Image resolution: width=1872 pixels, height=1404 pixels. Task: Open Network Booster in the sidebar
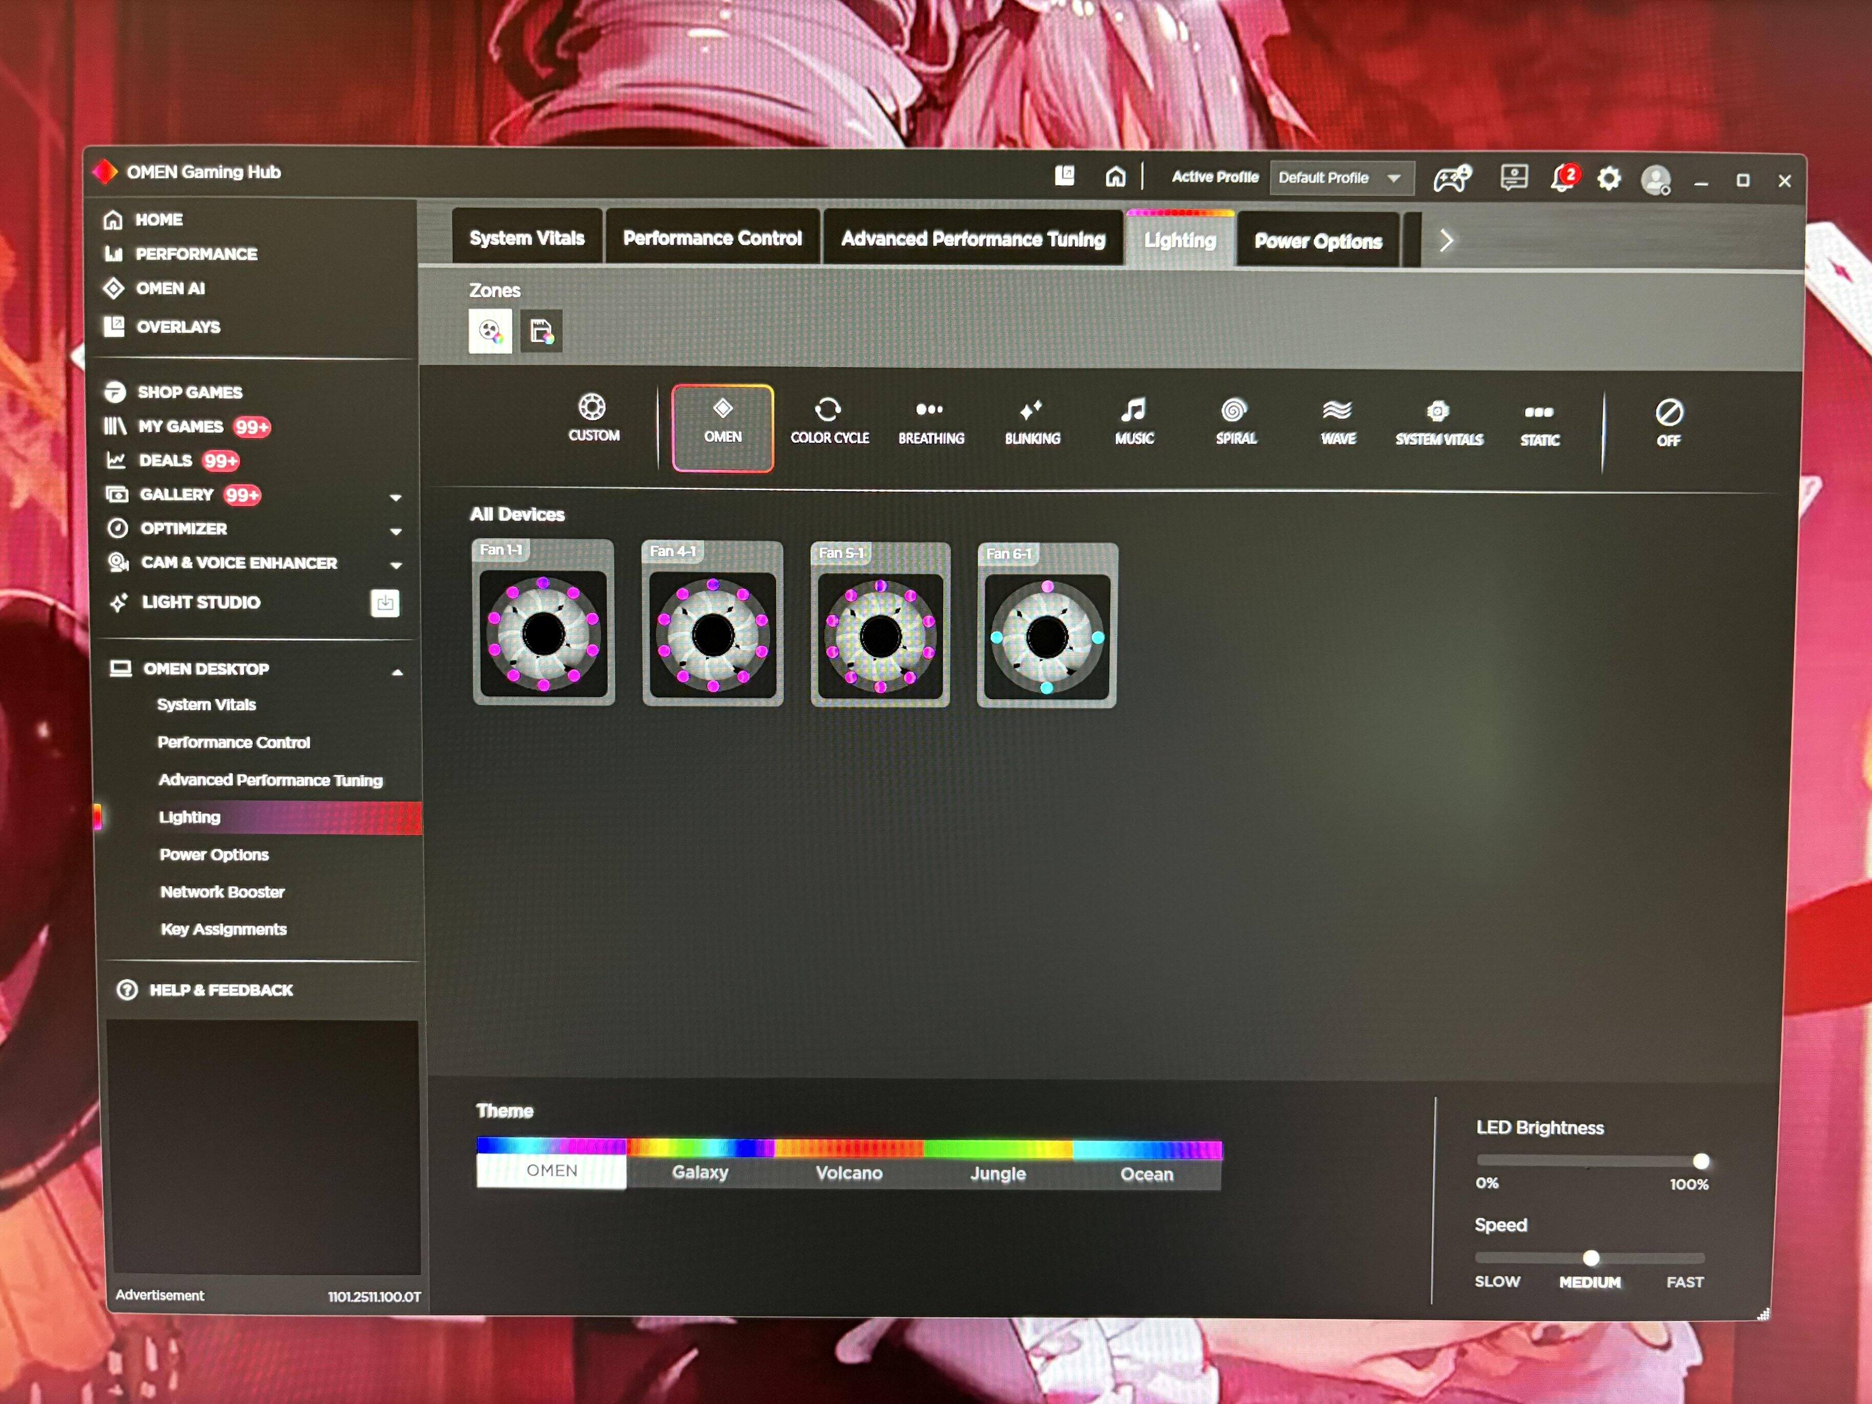coord(222,892)
